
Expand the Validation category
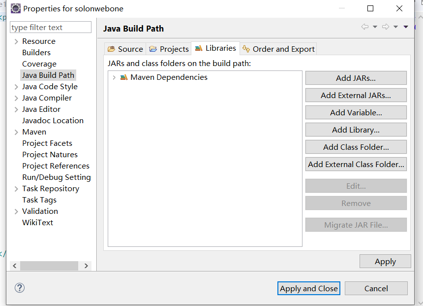[16, 211]
